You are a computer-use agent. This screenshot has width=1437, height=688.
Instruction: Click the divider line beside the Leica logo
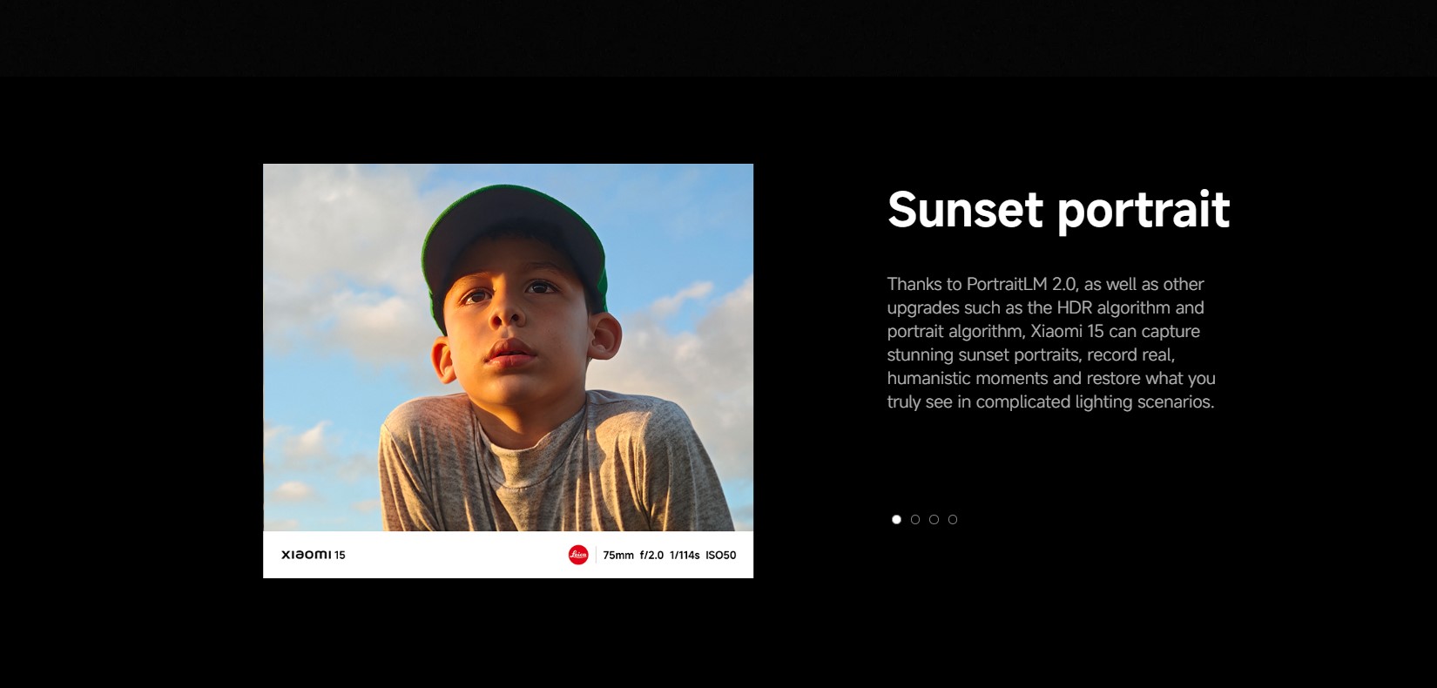click(x=596, y=555)
